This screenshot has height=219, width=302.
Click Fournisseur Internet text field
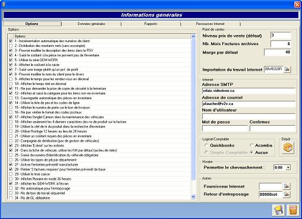[x=270, y=186]
